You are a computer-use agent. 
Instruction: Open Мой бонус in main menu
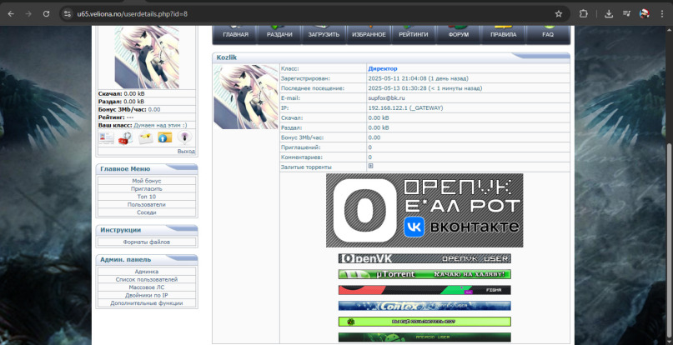point(147,181)
